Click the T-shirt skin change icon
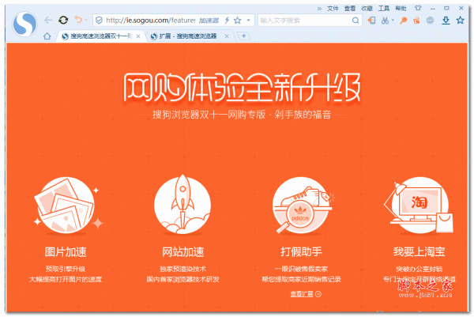Screen dimensions: 474x317 point(418,8)
